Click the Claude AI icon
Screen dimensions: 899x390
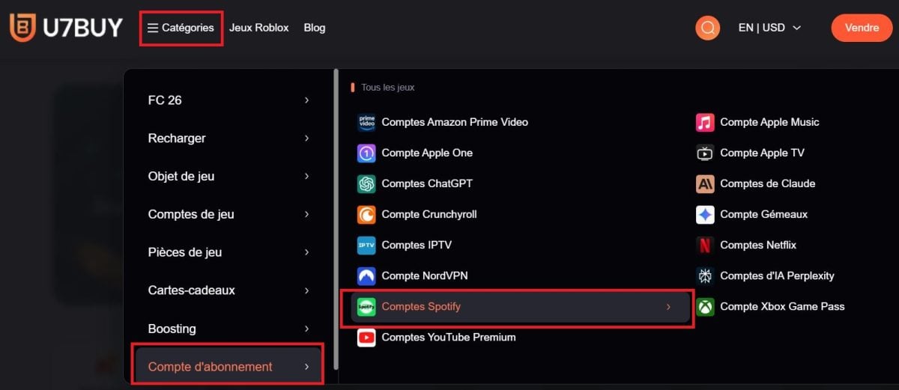point(705,183)
